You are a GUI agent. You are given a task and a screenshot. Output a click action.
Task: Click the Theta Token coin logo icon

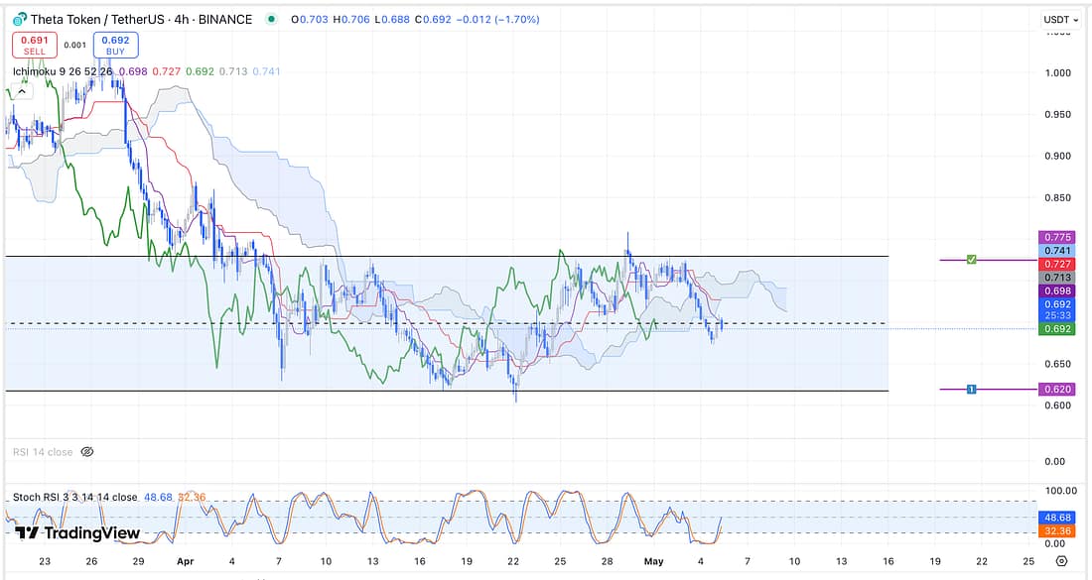pos(16,19)
